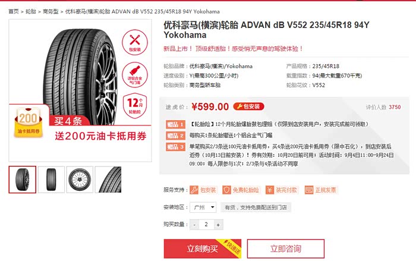The width and height of the screenshot is (416, 261).
Task: Select the wheel side view thumbnail
Action: tap(80, 180)
